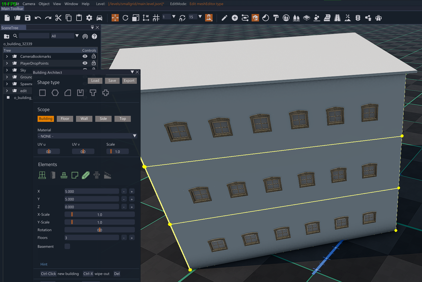Activate the road tool in toolbar
This screenshot has height=282, width=422.
point(337,18)
